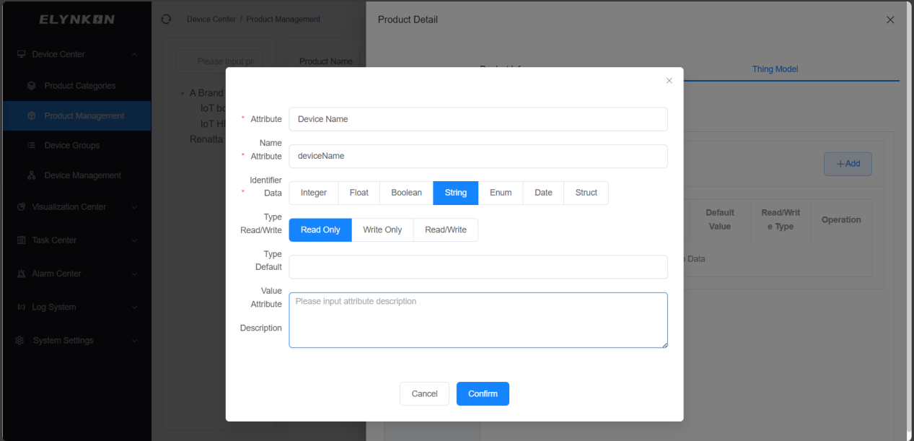Click the Product Name column header

tap(326, 61)
